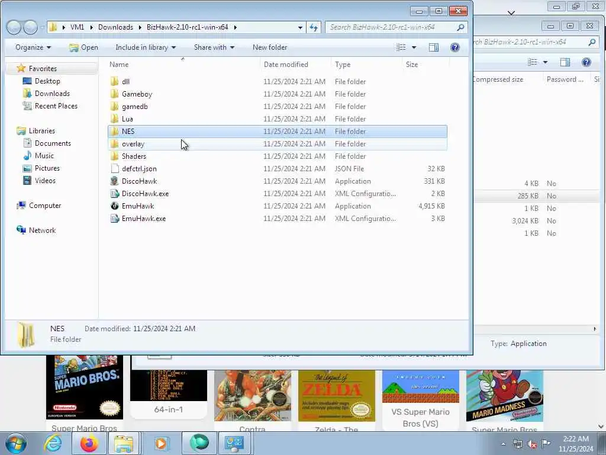
Task: Select Libraries header in sidebar
Action: pos(42,131)
